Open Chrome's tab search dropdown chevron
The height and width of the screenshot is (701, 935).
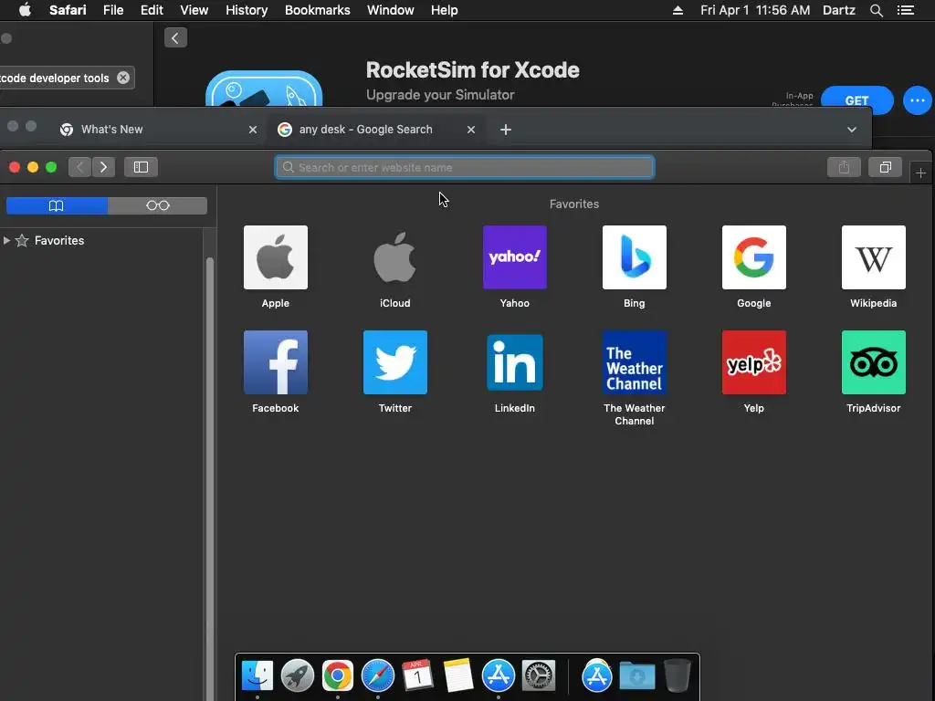click(x=852, y=130)
